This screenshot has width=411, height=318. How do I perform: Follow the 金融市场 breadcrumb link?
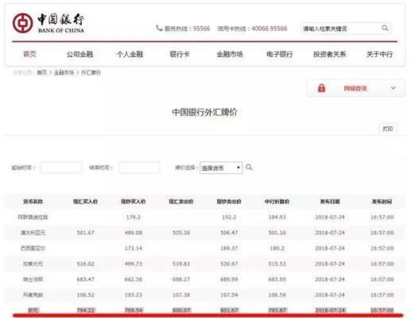click(64, 72)
